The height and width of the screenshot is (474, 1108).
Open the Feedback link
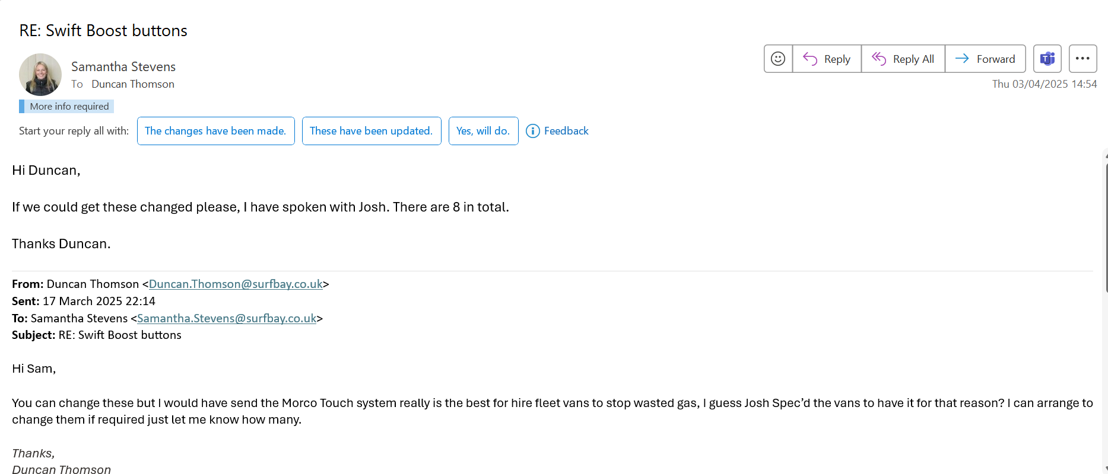coord(566,131)
